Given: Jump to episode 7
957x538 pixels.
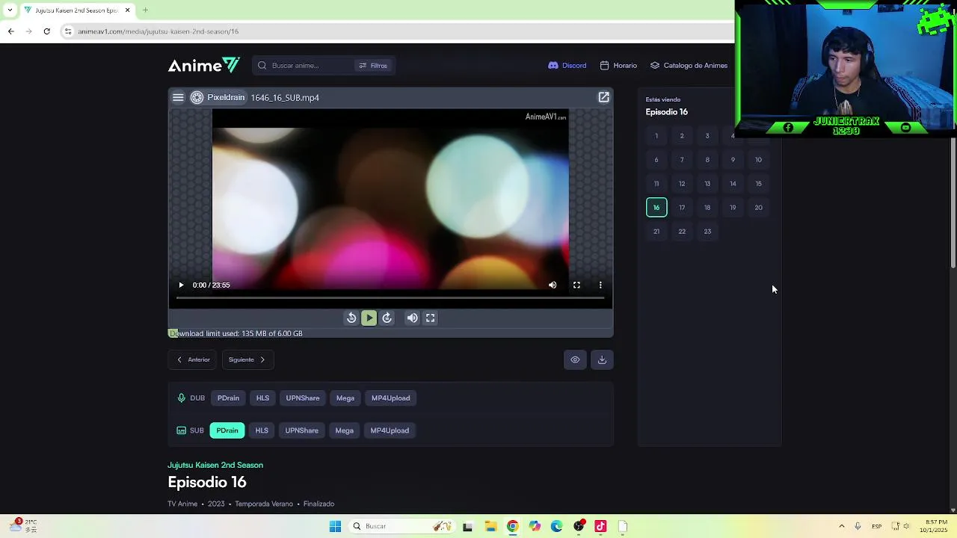Looking at the screenshot, I should (682, 160).
